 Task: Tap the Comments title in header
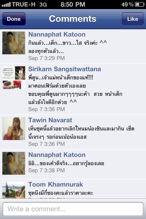click(73, 19)
